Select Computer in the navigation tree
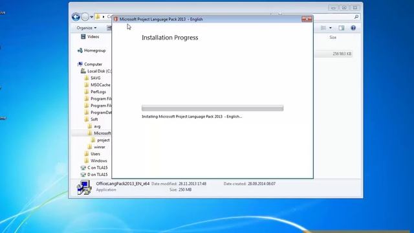This screenshot has width=414, height=233. pos(93,64)
